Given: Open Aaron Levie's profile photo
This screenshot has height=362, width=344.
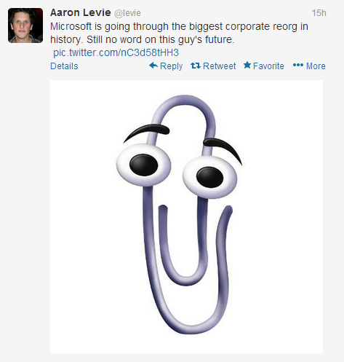Looking at the screenshot, I should (25, 25).
